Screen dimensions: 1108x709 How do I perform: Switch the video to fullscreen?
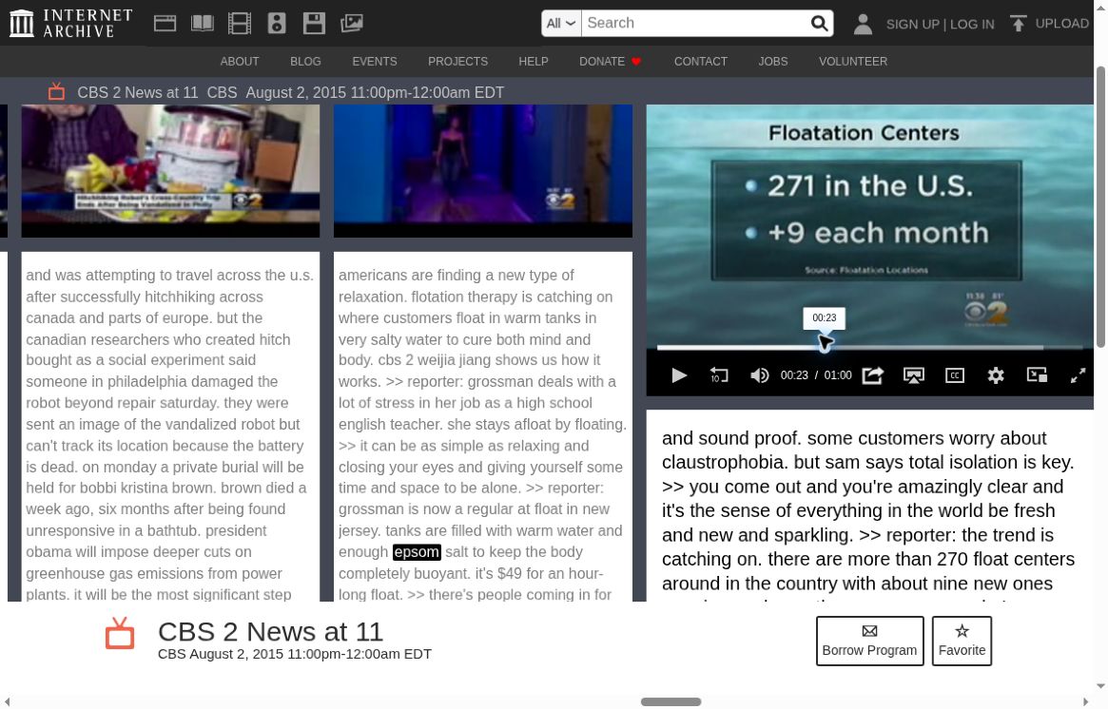tap(1078, 375)
